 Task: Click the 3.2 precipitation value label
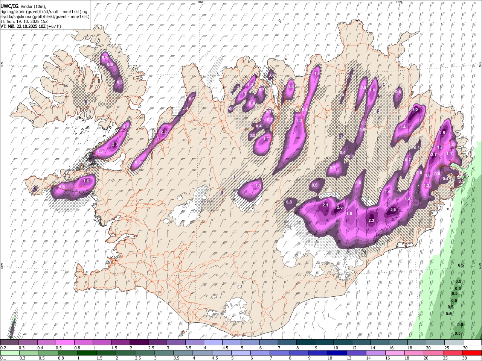[415, 110]
